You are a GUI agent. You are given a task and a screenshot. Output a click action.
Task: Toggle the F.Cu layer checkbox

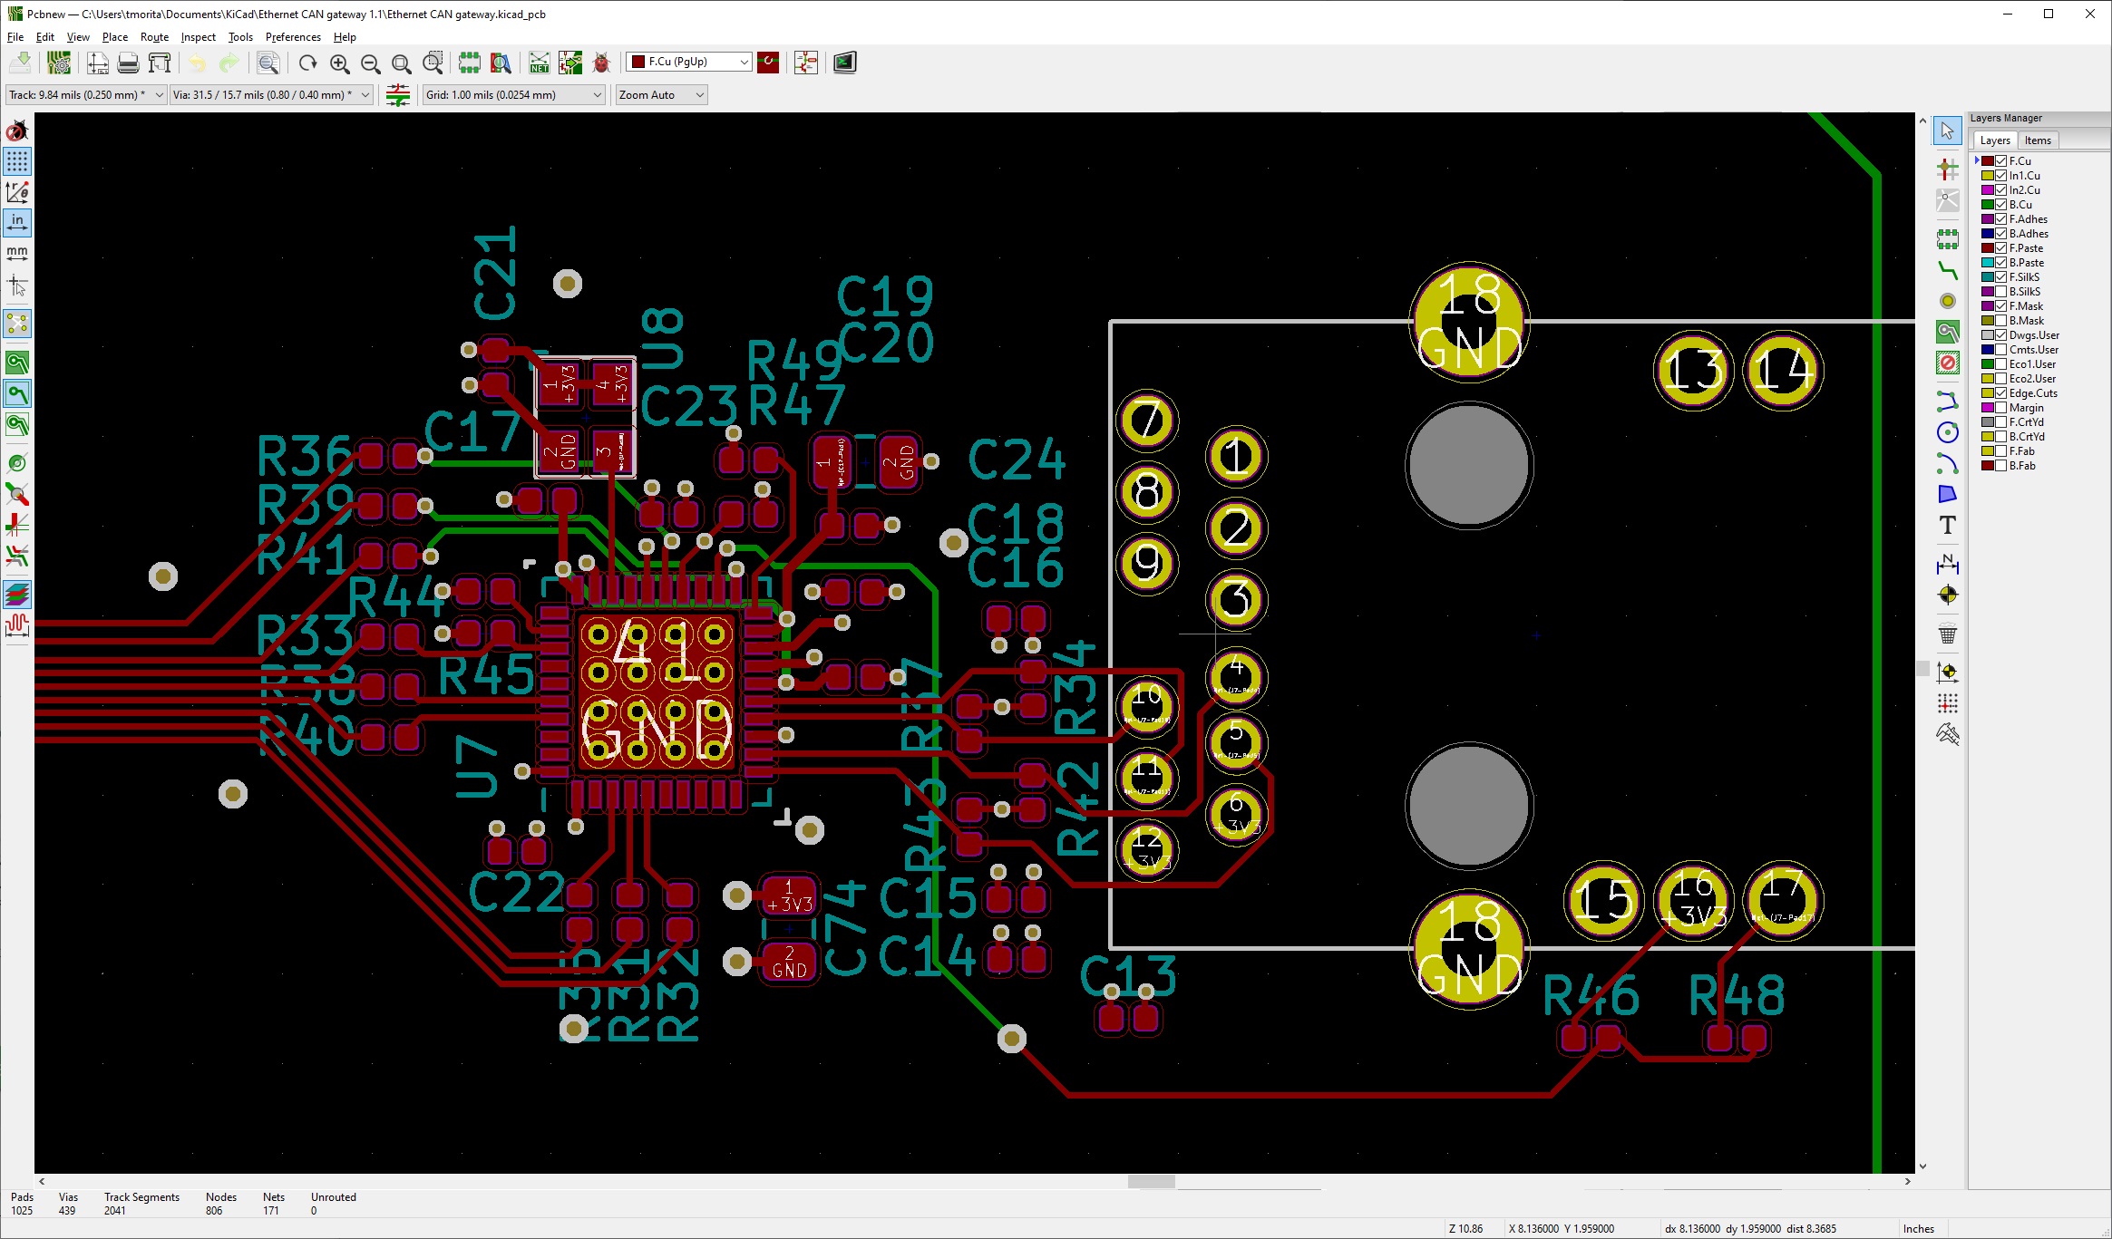[x=2001, y=161]
